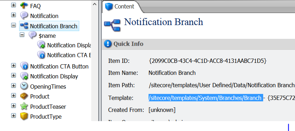This screenshot has width=295, height=131.
Task: Select Notification Display under $name
Action: click(x=64, y=45)
